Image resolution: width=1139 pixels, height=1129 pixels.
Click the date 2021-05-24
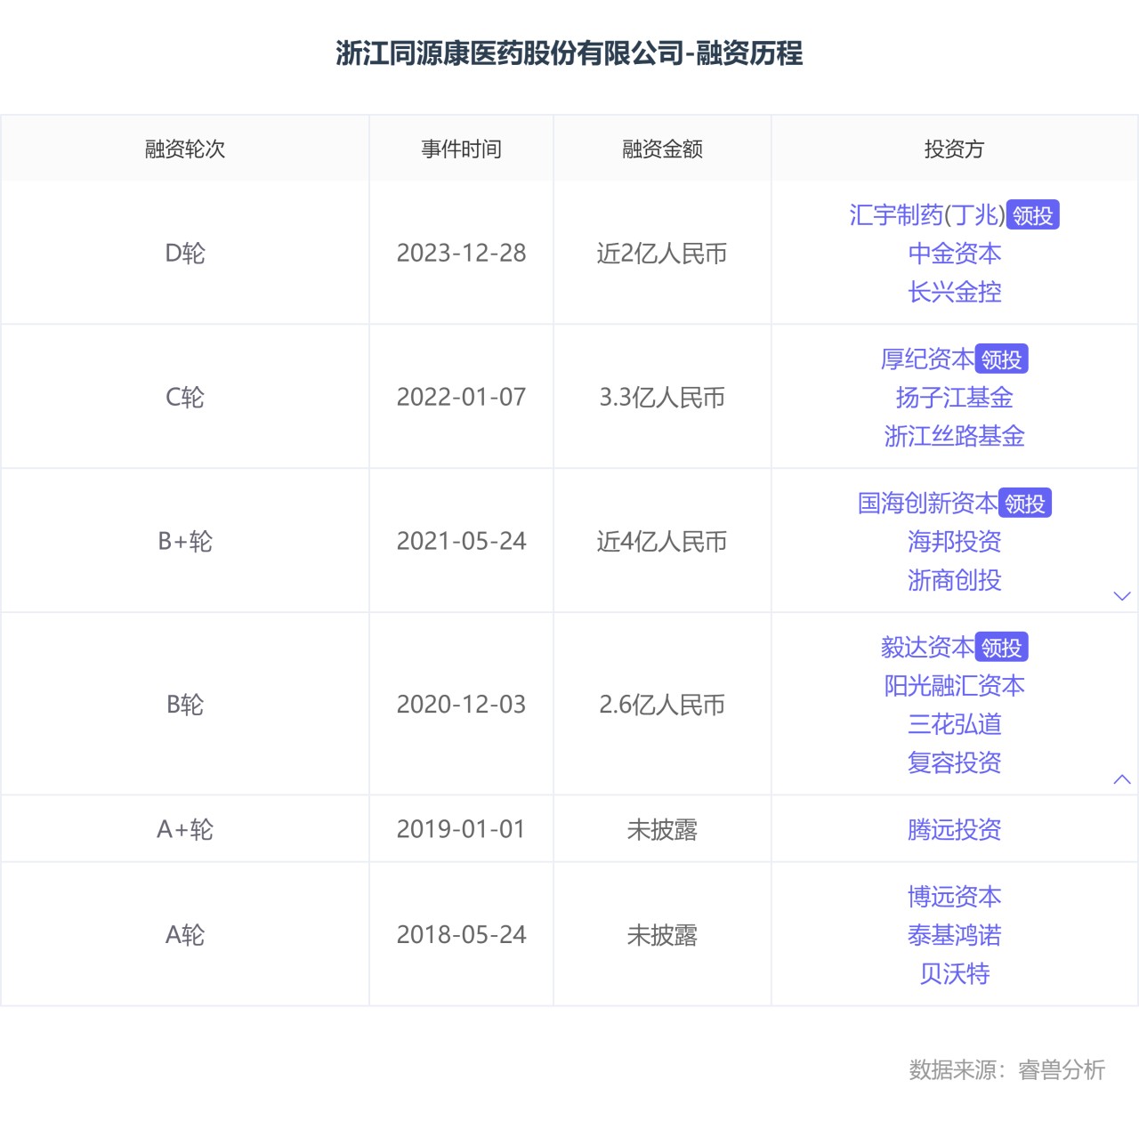[x=461, y=542]
